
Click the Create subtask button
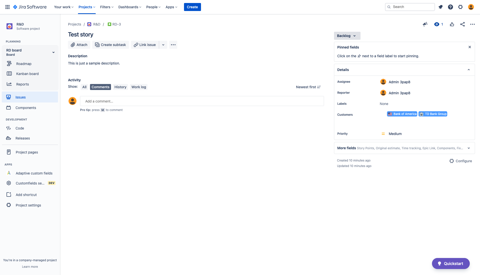pos(110,45)
